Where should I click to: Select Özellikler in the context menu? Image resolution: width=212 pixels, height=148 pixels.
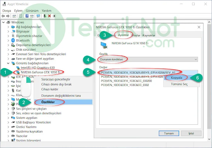click(63, 102)
